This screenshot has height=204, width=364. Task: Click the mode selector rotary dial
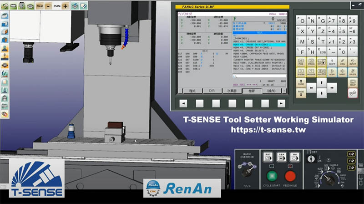tap(329, 179)
